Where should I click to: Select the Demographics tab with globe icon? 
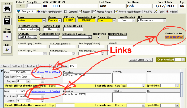click(x=26, y=11)
